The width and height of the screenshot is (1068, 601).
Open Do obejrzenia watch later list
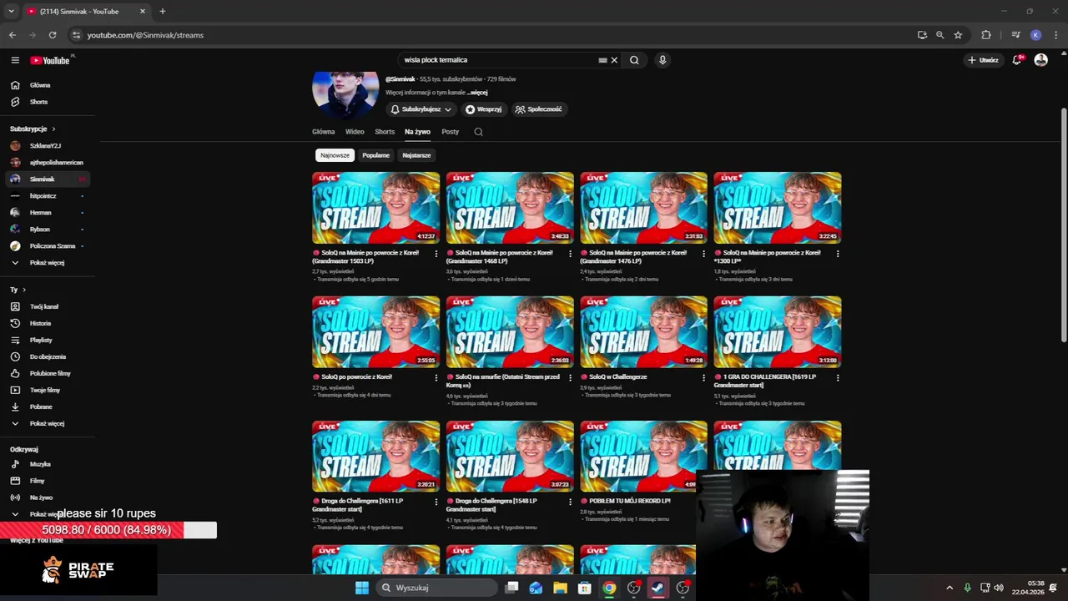(x=48, y=356)
